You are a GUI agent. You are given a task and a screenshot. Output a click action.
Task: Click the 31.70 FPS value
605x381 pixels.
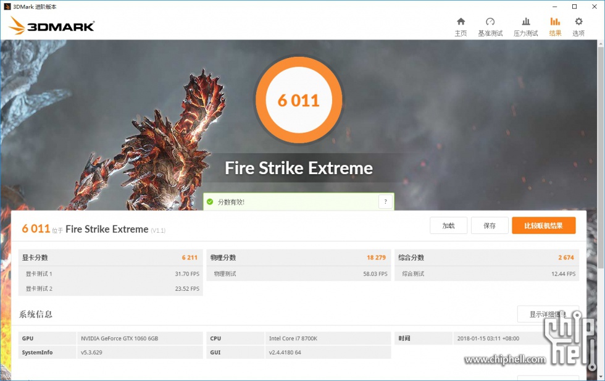[x=187, y=274]
